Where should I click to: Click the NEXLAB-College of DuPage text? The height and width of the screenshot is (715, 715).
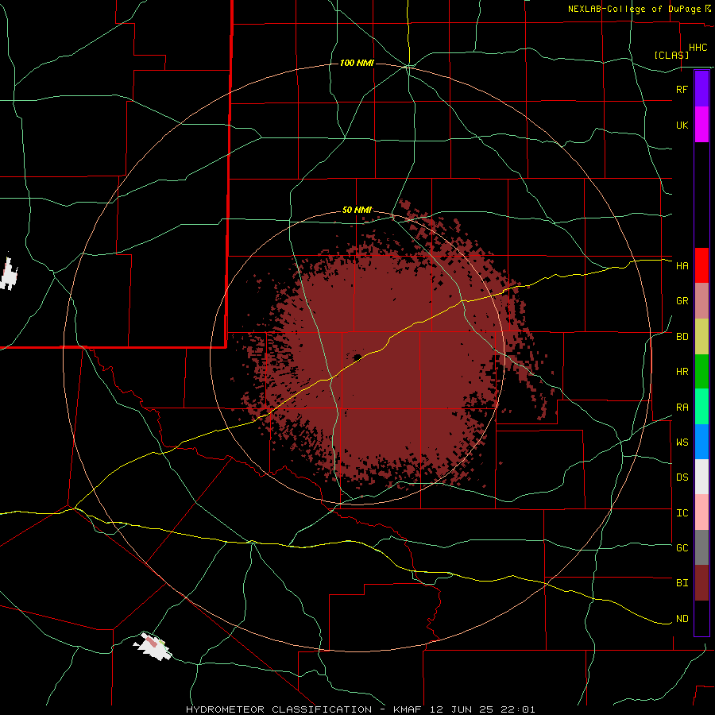[x=634, y=9]
